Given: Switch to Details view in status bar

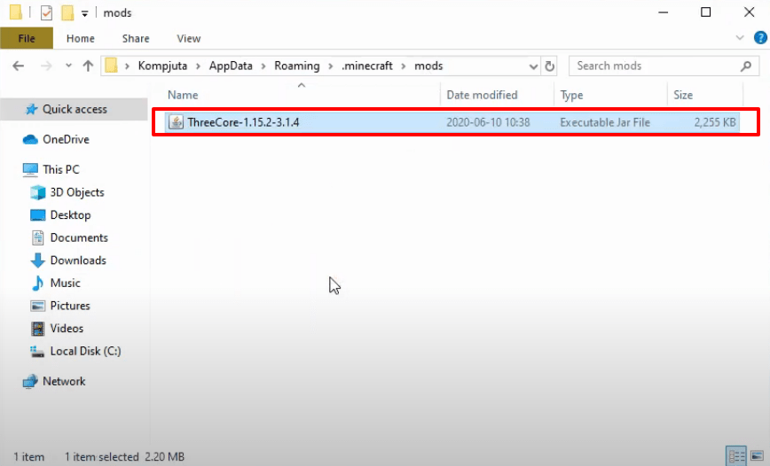Looking at the screenshot, I should 736,456.
